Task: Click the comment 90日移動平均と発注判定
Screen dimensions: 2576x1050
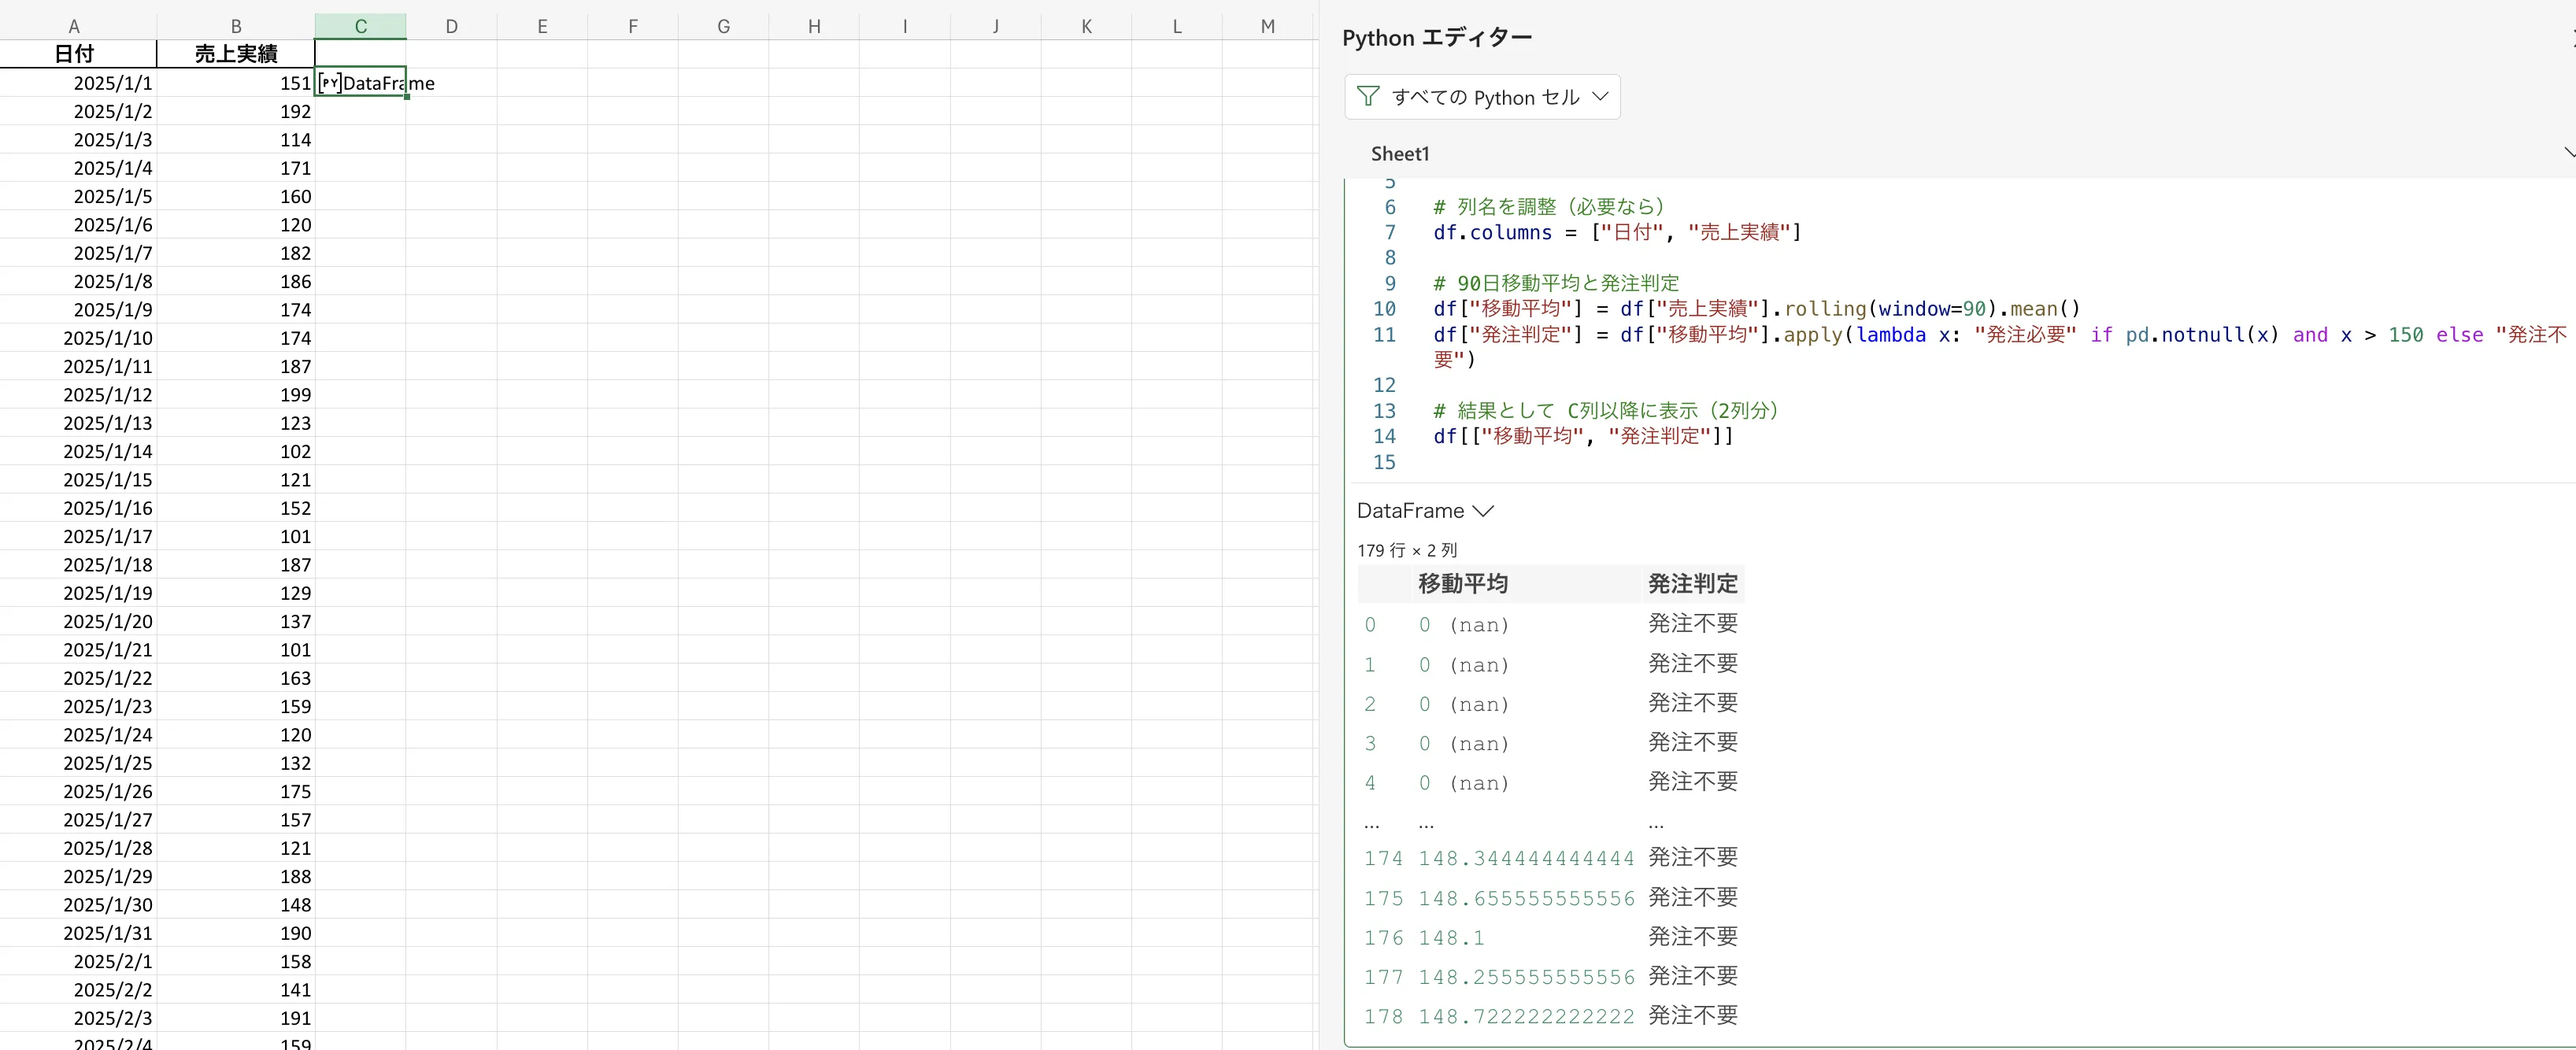Action: pos(1556,283)
